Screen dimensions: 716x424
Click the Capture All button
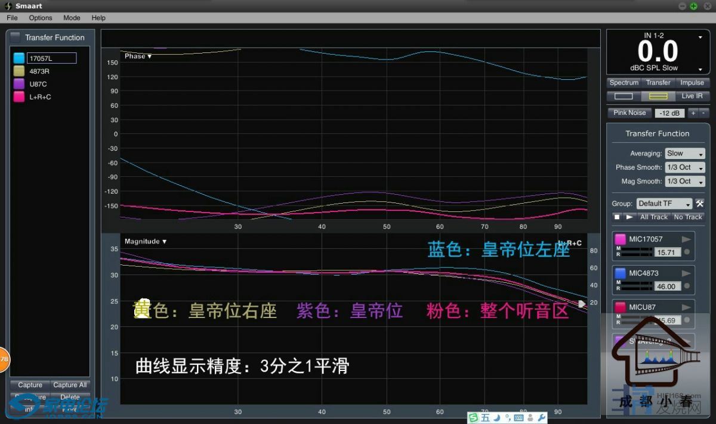click(70, 385)
